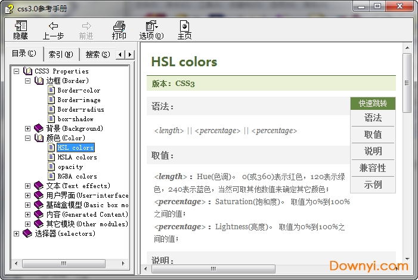Click the closed book icon for 用户界面
This screenshot has width=418, height=280.
point(39,195)
